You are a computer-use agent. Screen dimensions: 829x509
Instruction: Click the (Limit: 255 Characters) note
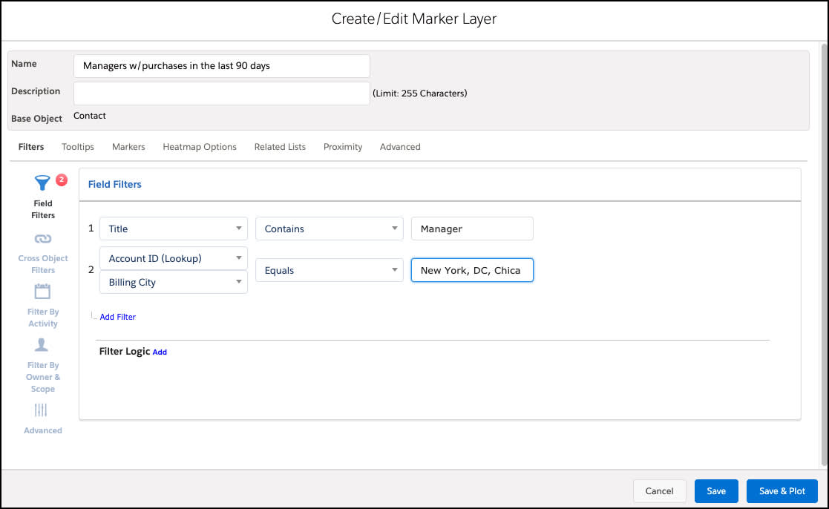coord(420,93)
